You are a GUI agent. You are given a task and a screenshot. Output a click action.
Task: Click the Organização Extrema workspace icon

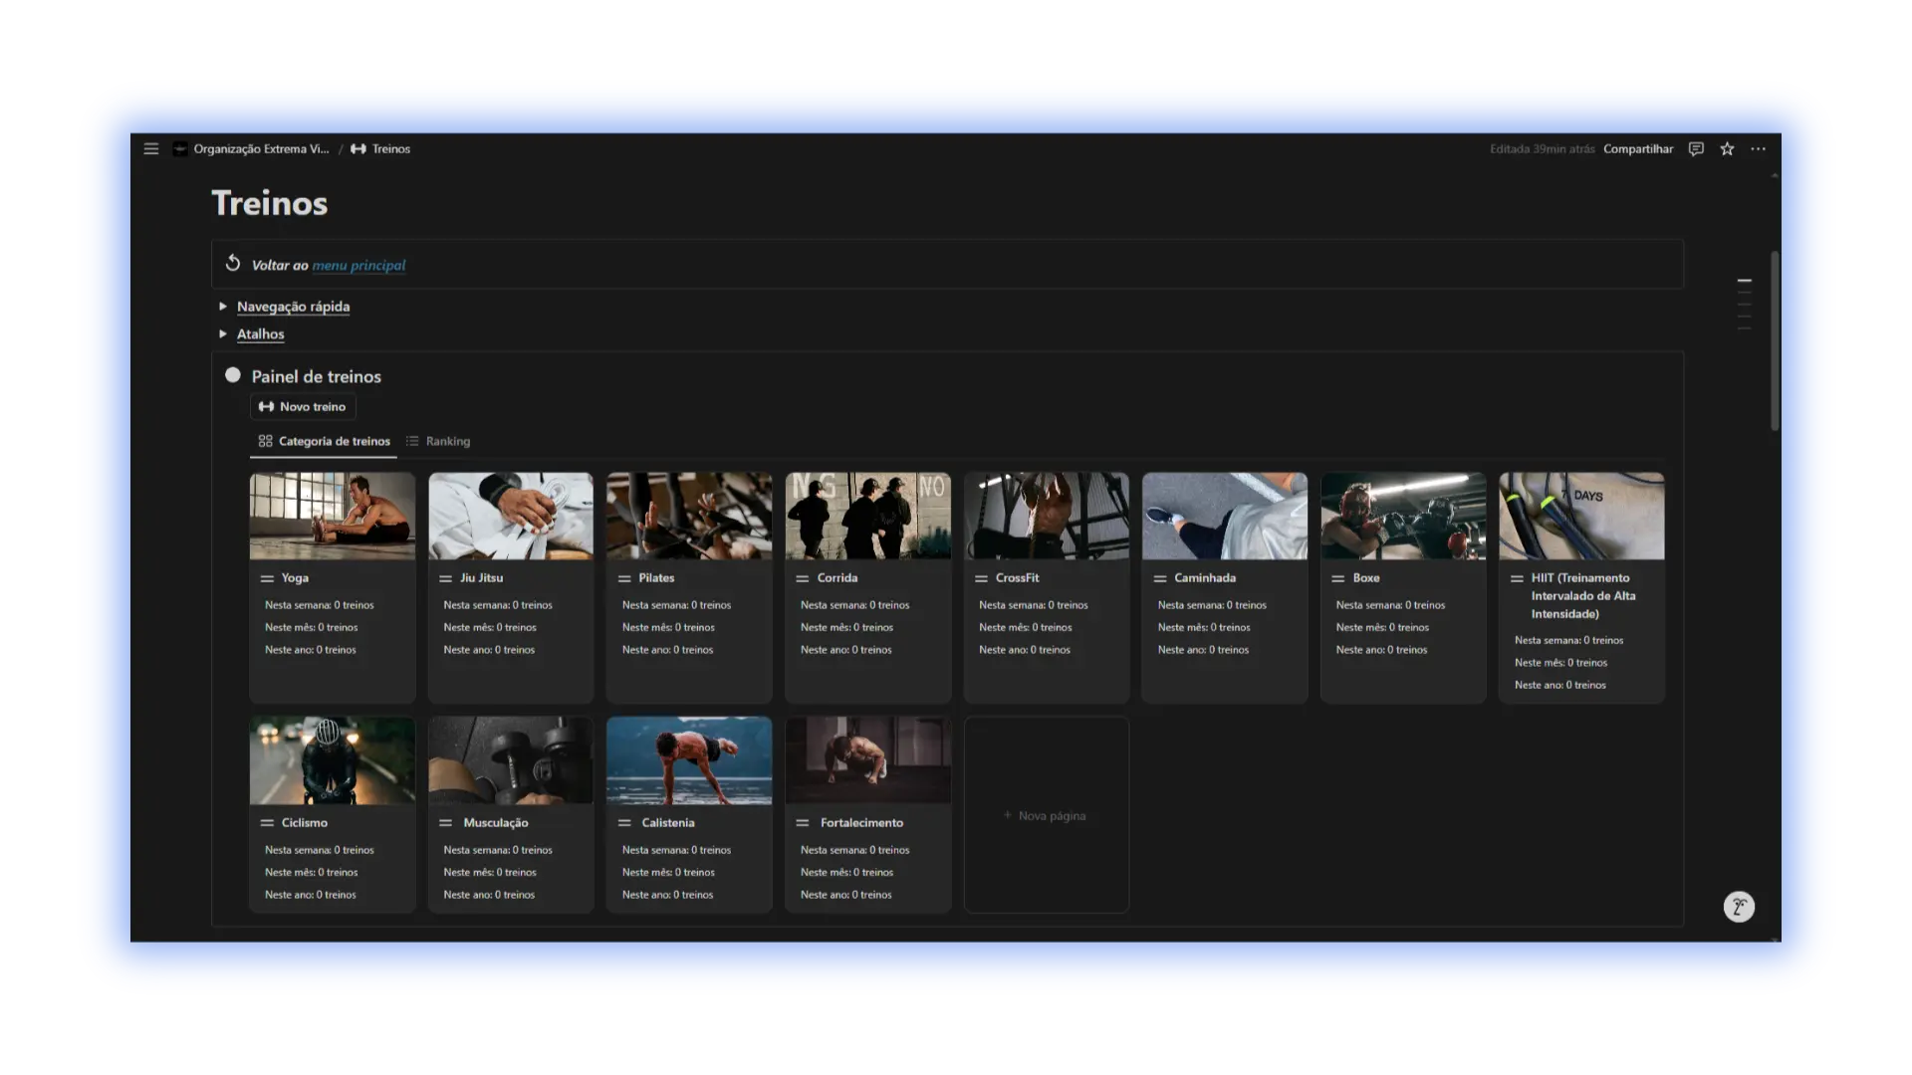pos(180,149)
